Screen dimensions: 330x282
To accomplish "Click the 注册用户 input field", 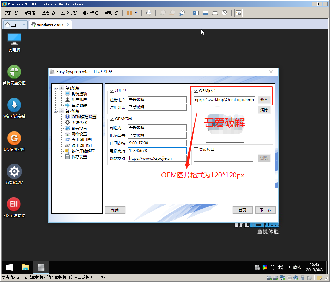I will pyautogui.click(x=157, y=100).
